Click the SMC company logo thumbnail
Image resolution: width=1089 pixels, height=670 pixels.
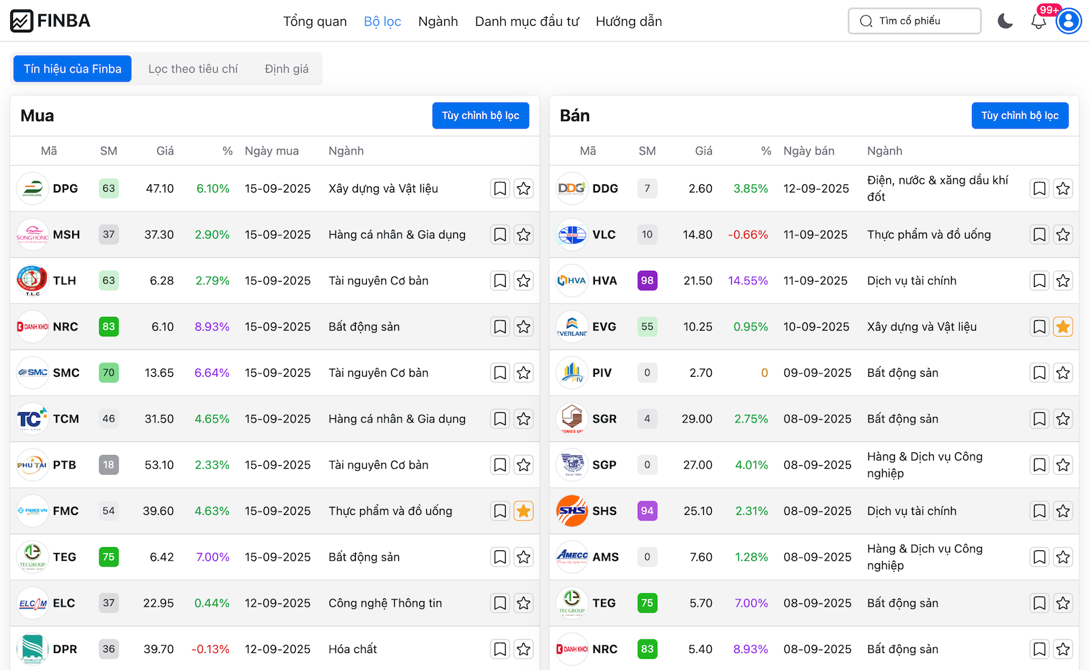32,373
